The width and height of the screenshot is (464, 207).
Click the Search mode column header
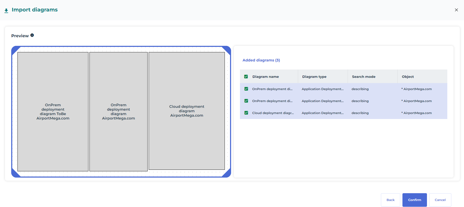click(364, 77)
